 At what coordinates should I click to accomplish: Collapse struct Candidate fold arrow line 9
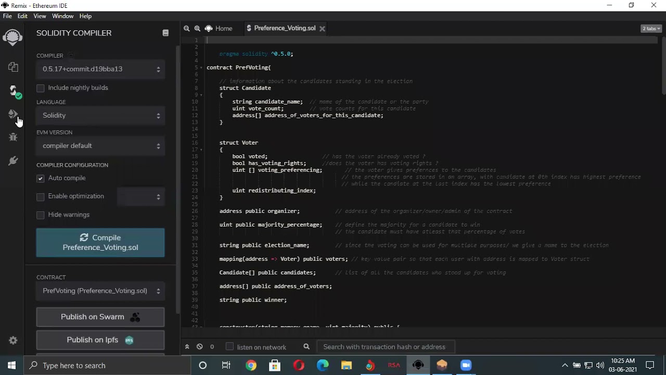click(201, 95)
